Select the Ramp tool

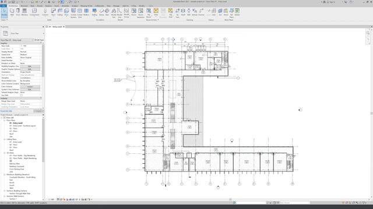point(101,12)
